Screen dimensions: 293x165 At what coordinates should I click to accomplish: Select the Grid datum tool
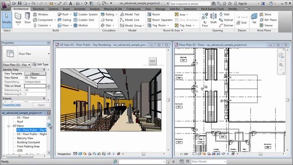[x=241, y=22]
